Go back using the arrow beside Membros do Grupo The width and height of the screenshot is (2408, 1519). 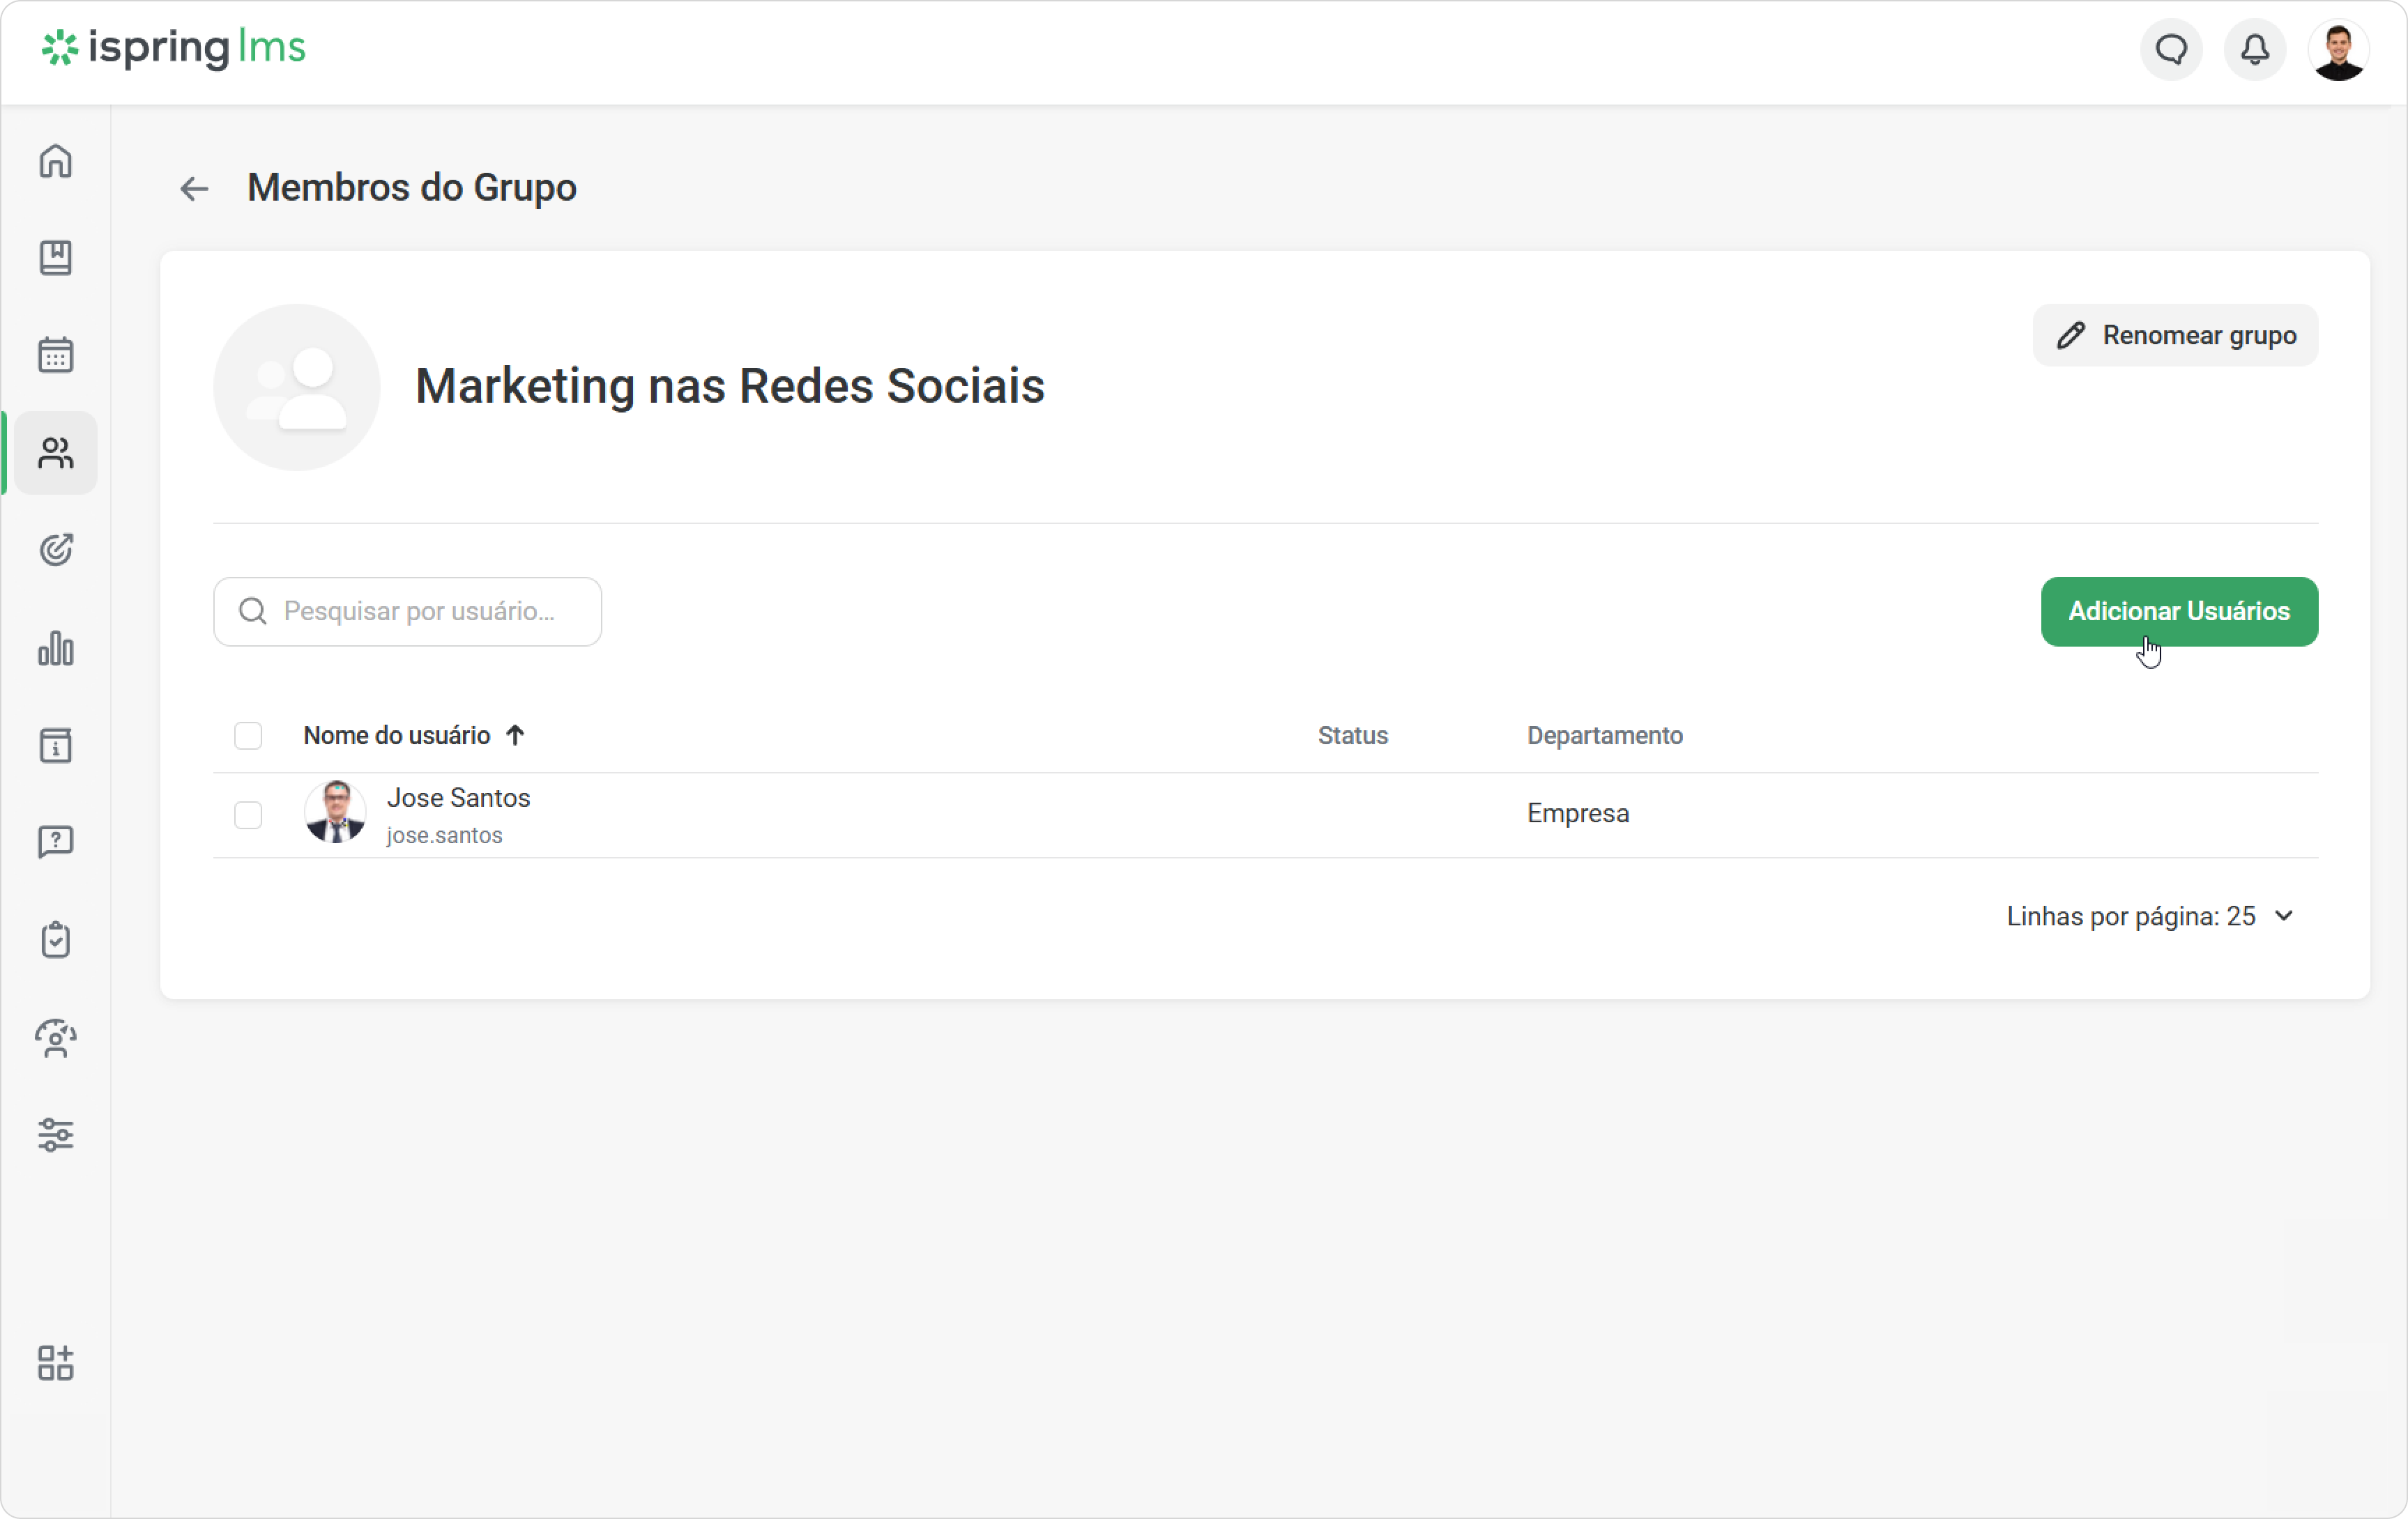194,188
